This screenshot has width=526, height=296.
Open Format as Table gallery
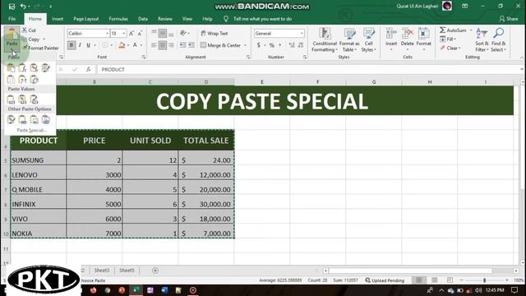pos(349,40)
